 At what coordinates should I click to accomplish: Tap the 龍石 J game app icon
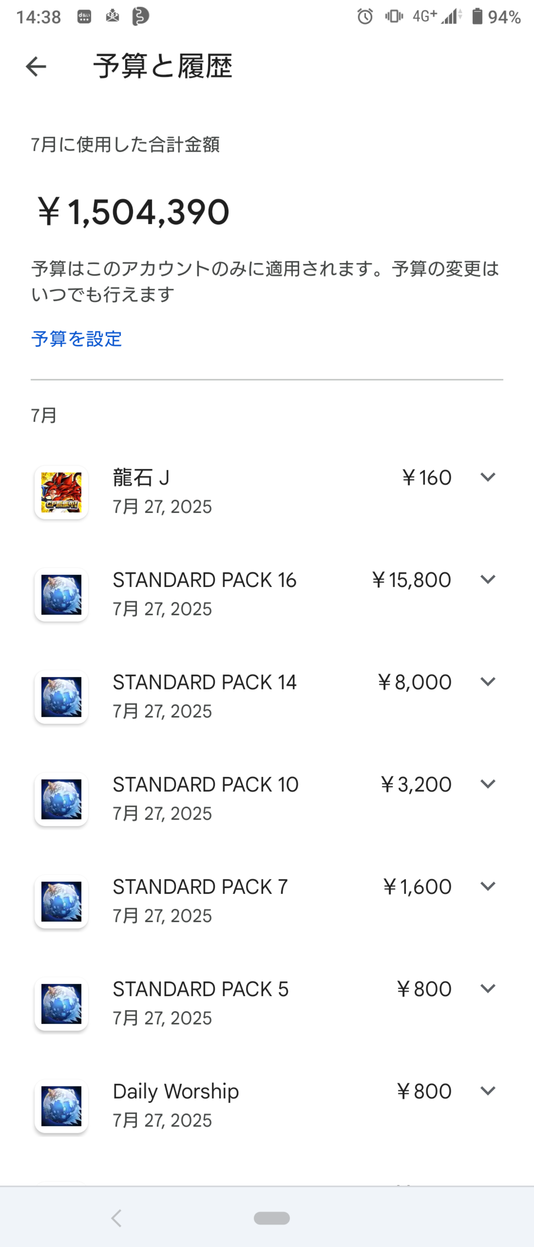tap(61, 492)
